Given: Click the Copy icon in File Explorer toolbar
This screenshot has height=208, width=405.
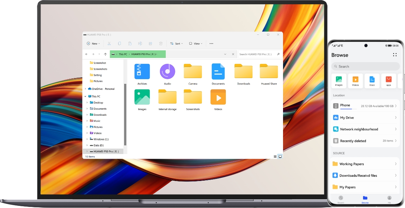Looking at the screenshot, I should 119,43.
